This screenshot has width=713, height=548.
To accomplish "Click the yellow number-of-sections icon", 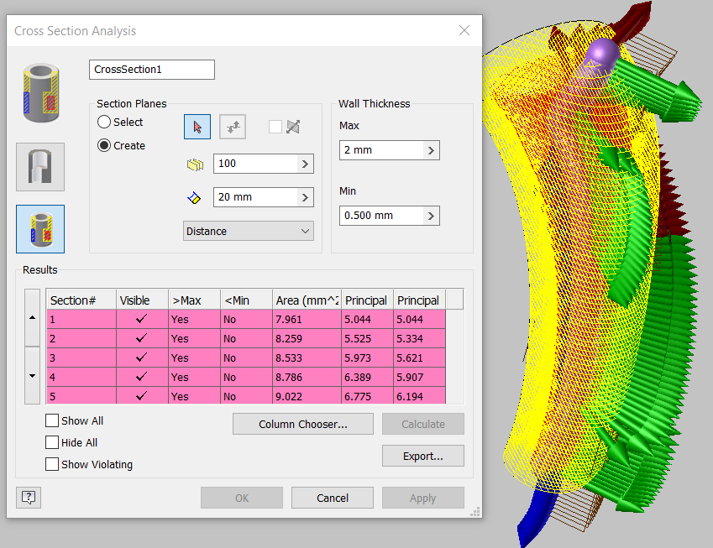I will [195, 164].
